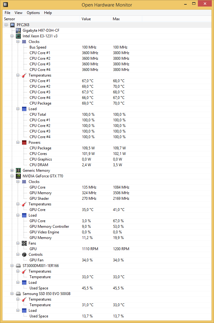Click the 19,9 % GPU Memory max value
The height and width of the screenshot is (323, 214).
point(118,238)
